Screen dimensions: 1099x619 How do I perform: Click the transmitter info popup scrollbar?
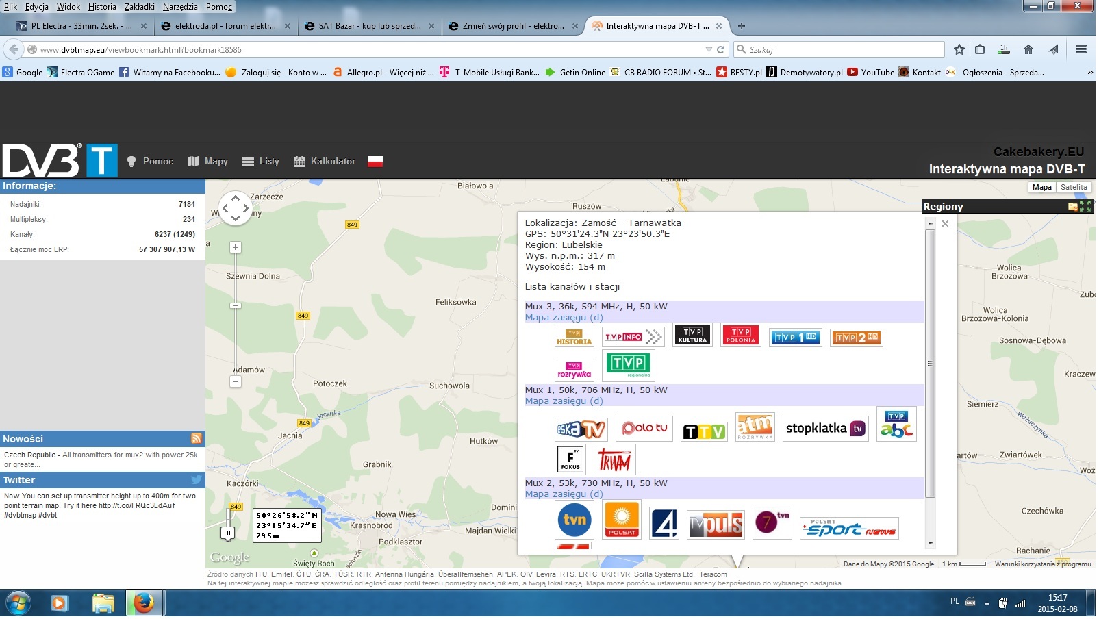point(931,364)
